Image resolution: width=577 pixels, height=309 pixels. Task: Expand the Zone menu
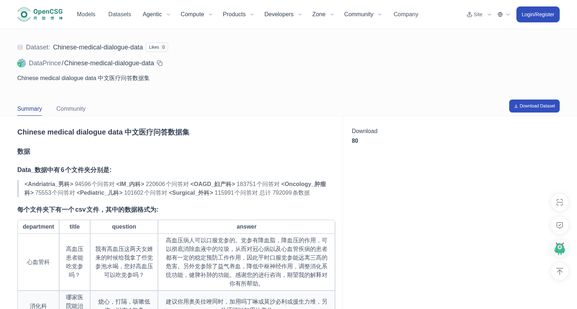[323, 14]
